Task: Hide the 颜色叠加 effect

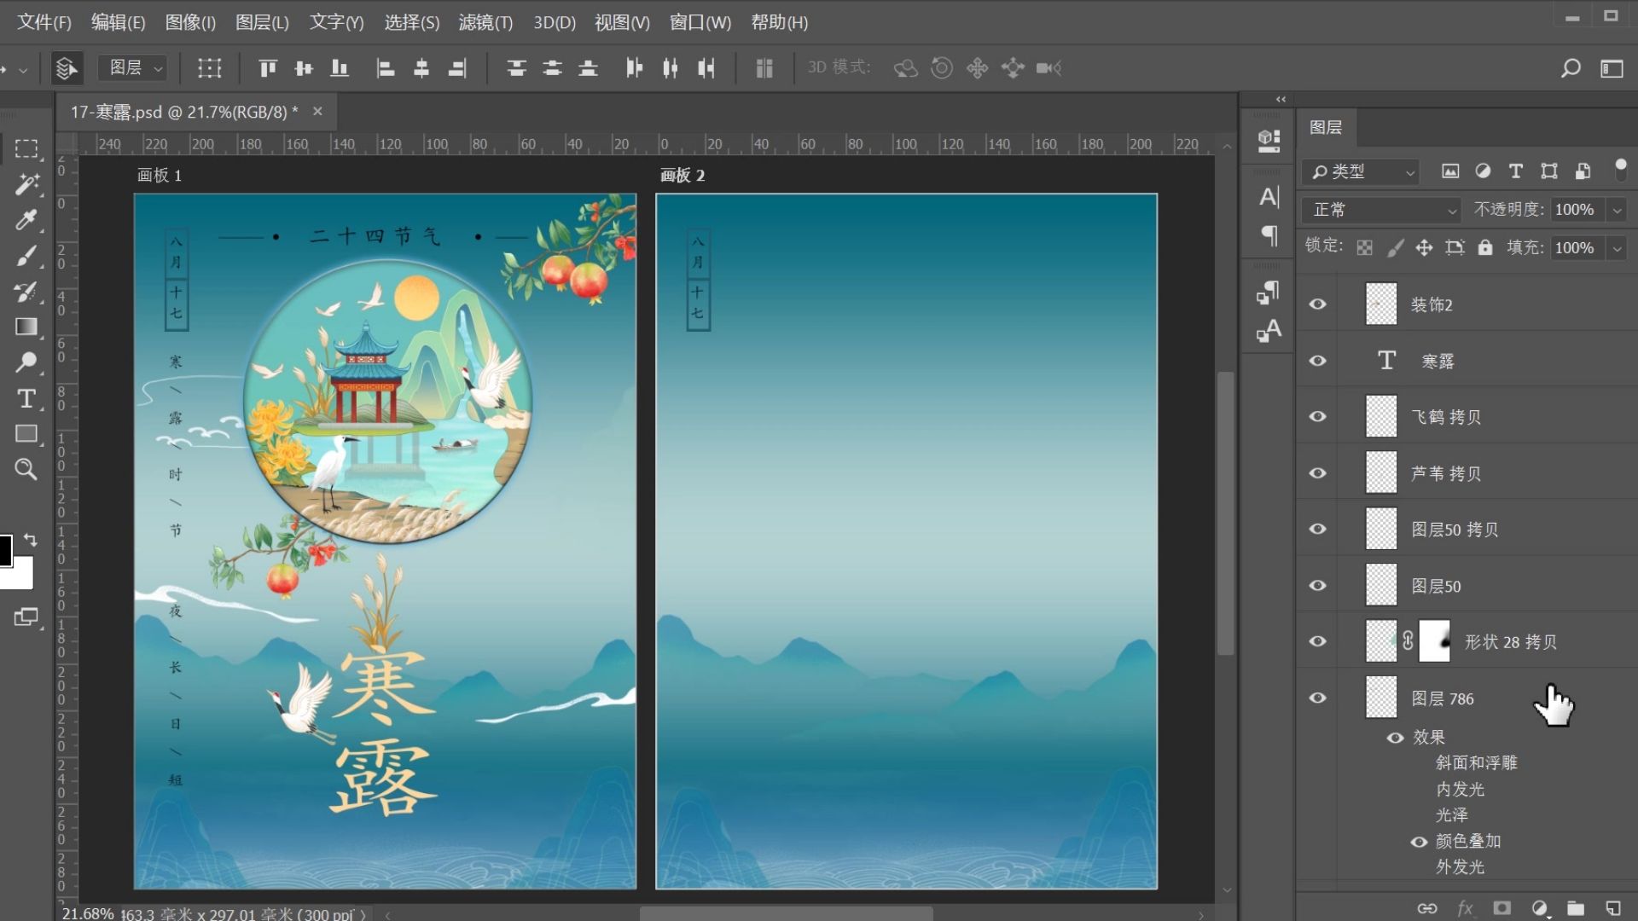Action: pyautogui.click(x=1419, y=842)
